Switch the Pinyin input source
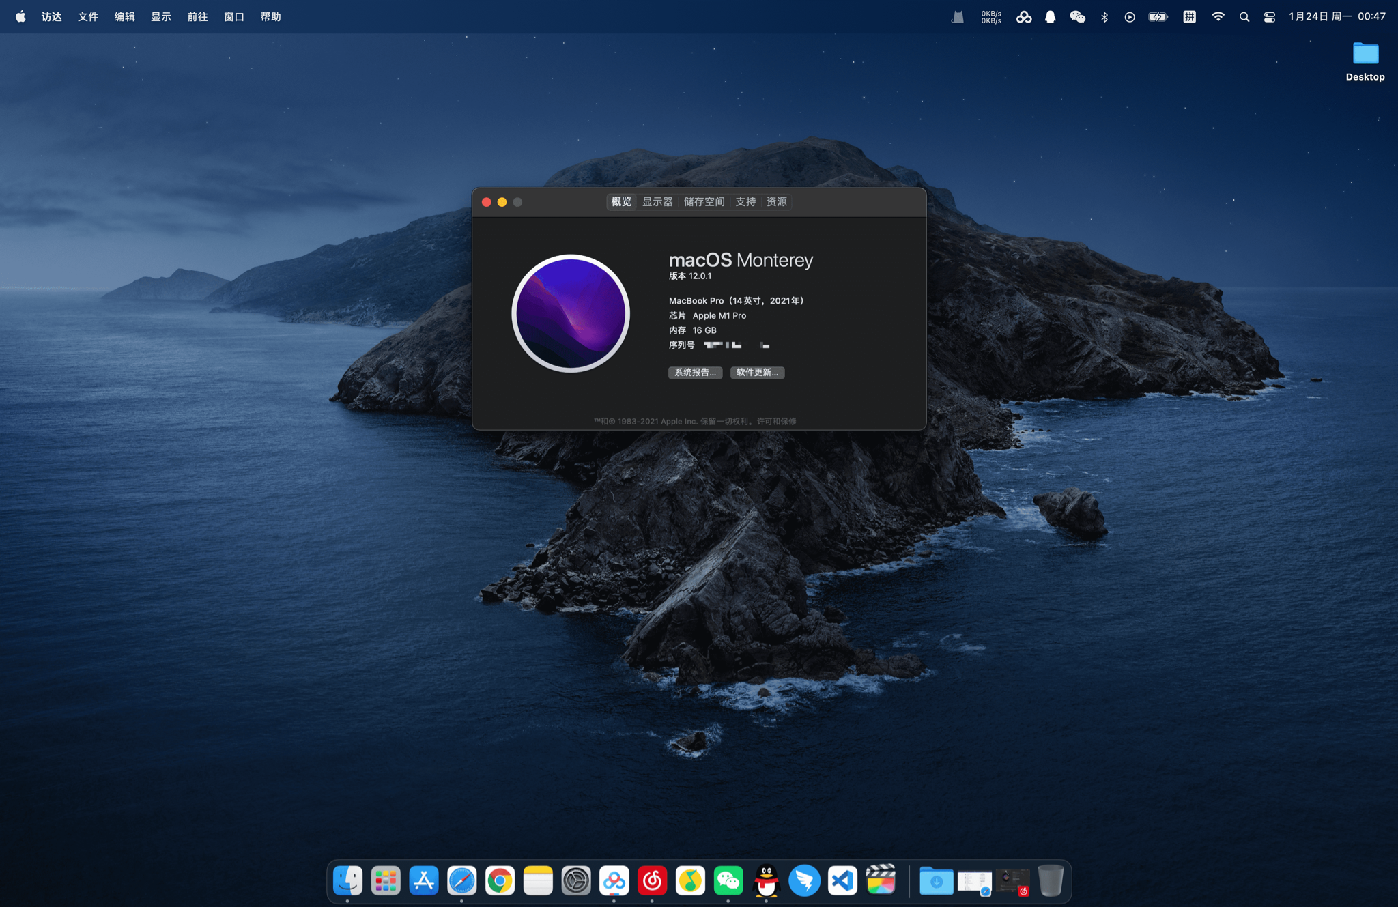This screenshot has height=907, width=1398. [x=1189, y=17]
